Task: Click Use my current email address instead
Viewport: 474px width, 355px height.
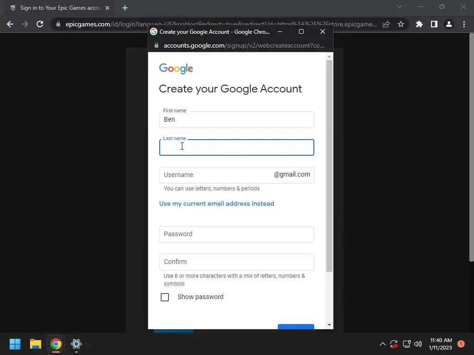Action: [217, 203]
